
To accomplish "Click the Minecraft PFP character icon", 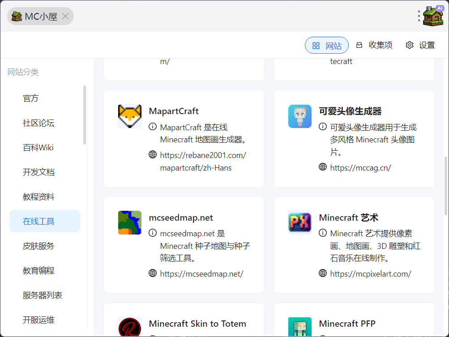I will click(x=299, y=327).
